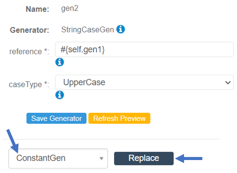
Task: Open the ConstantGen generator dropdown
Action: point(58,158)
